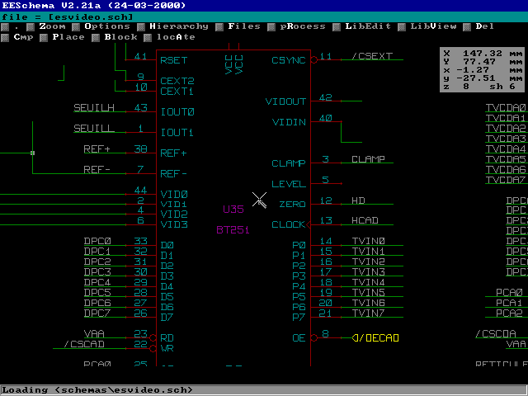
Task: Click the gray square before locAte
Action: tap(148, 38)
